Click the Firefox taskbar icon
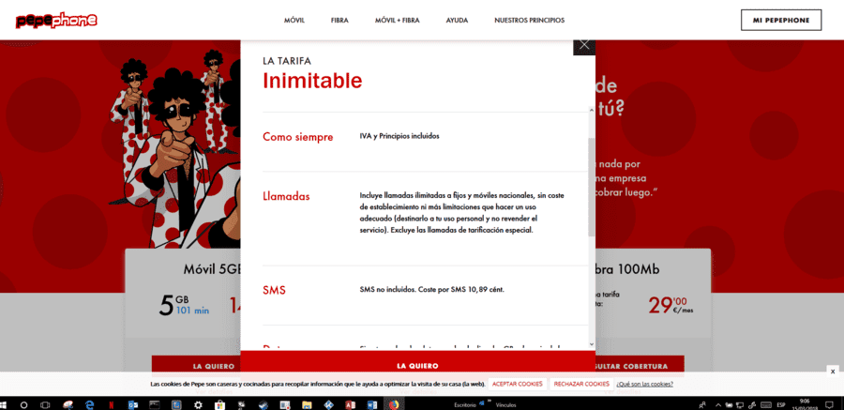Image resolution: width=844 pixels, height=410 pixels. [x=394, y=404]
